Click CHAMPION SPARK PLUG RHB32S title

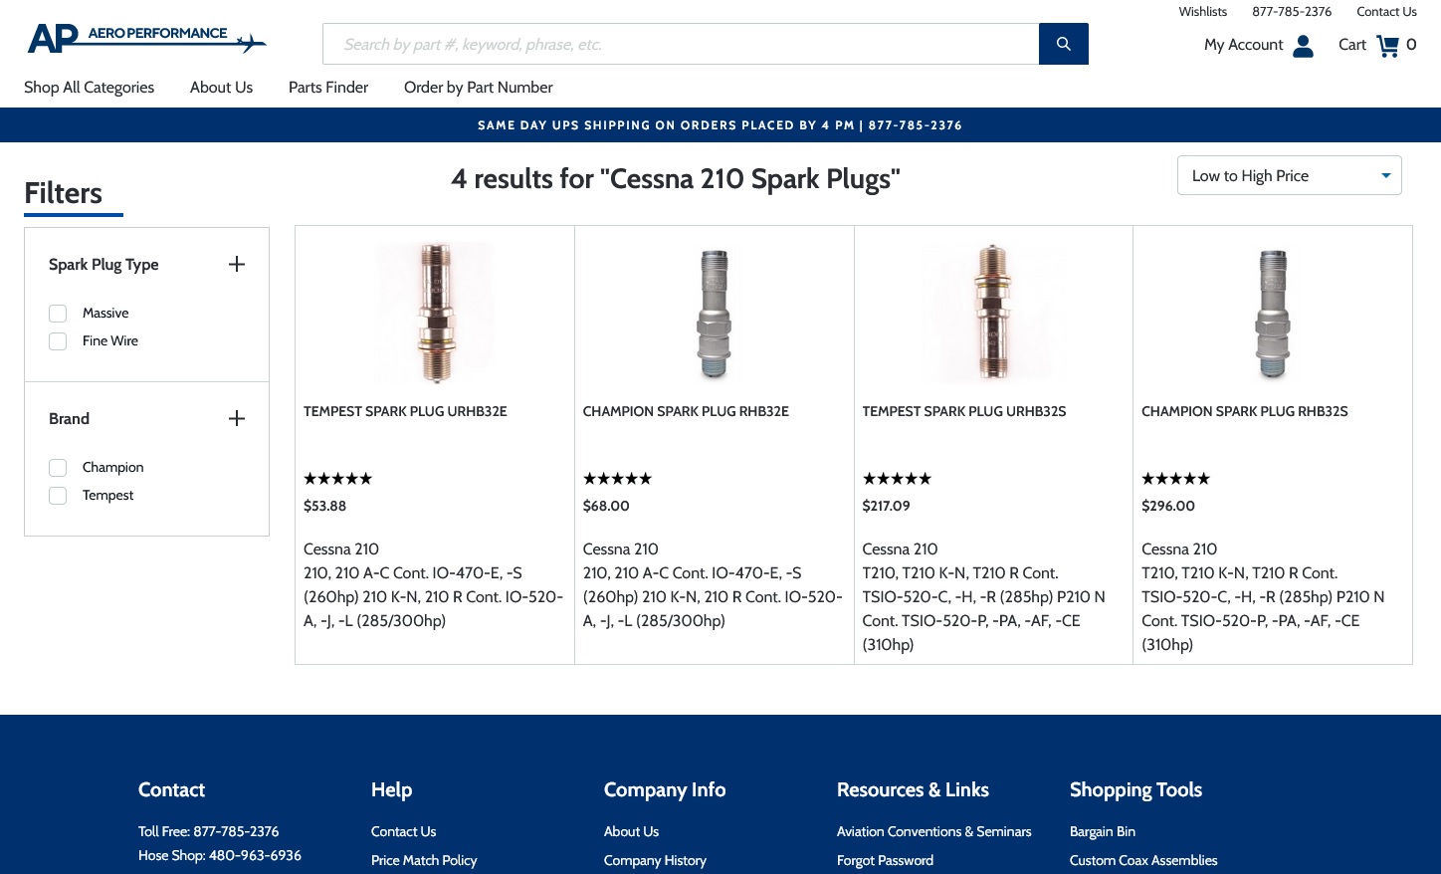point(1245,411)
